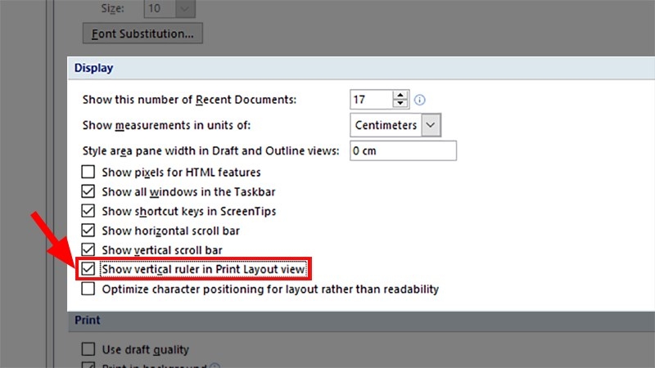Increase the Recent Documents count with up arrow
The width and height of the screenshot is (655, 368).
click(400, 95)
